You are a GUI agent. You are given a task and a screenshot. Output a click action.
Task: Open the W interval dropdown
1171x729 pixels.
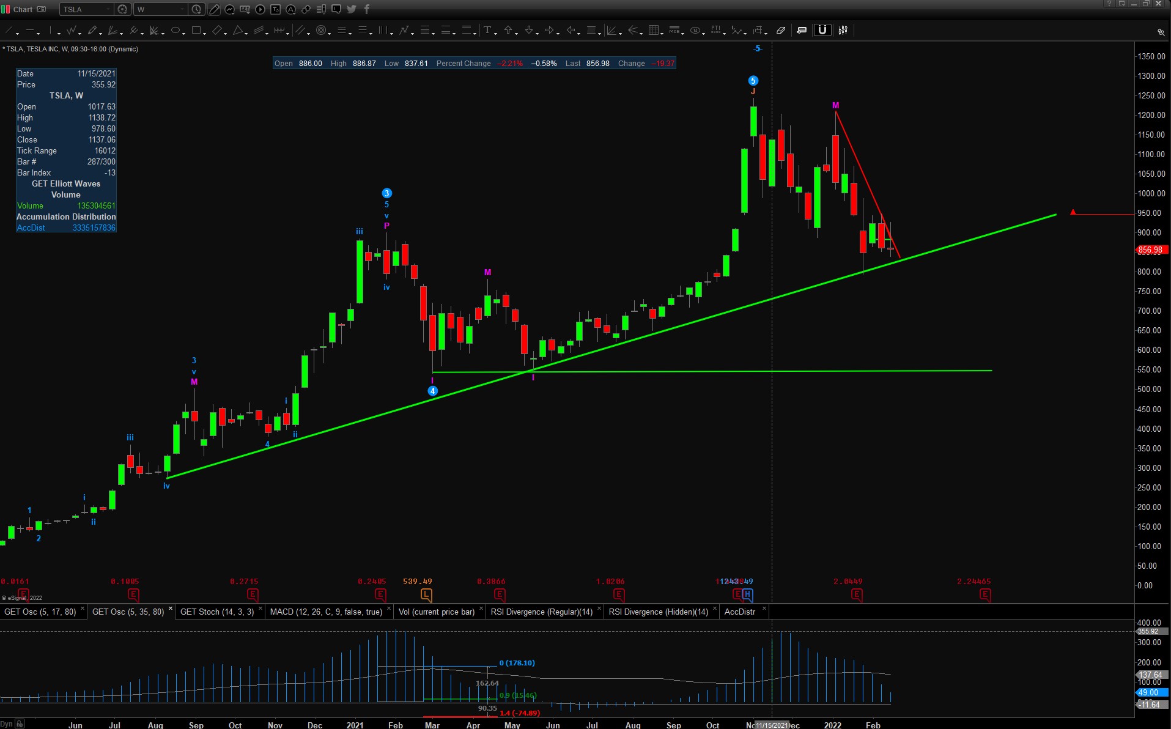(182, 9)
